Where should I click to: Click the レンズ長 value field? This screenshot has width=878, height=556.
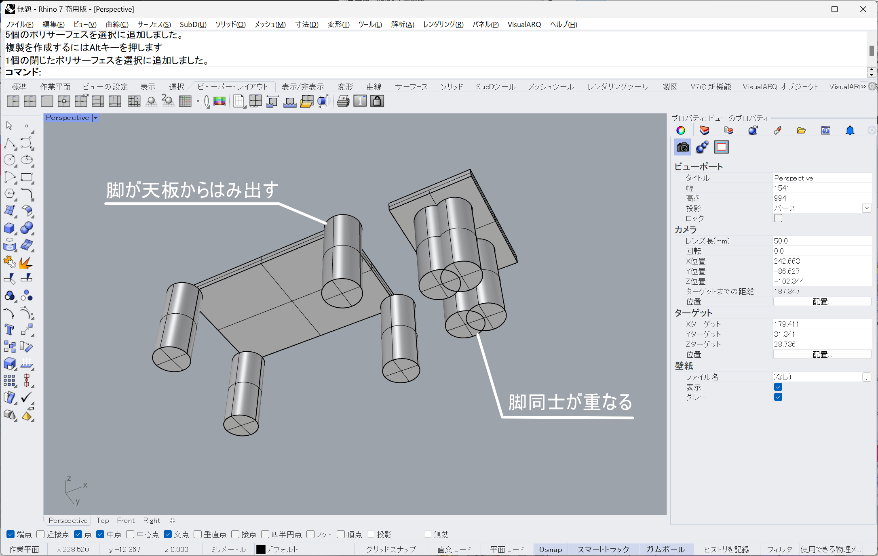[821, 241]
